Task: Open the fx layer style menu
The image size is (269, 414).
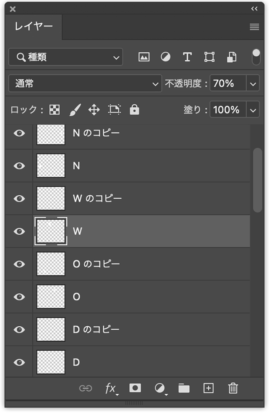Action: click(x=112, y=389)
